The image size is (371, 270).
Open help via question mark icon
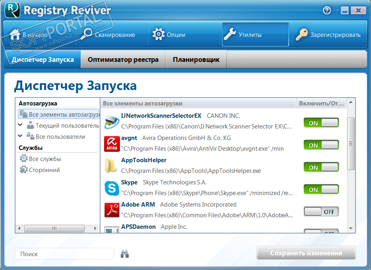(327, 10)
